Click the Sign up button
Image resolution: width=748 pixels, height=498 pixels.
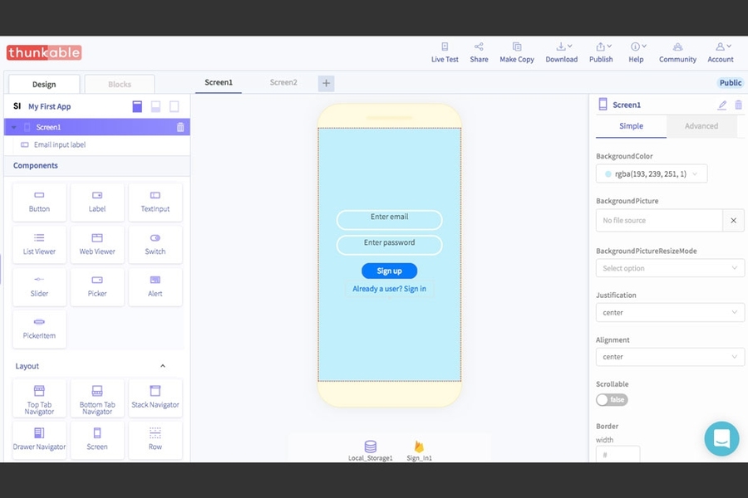point(389,271)
